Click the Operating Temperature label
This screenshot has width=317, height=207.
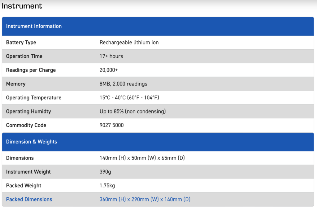[34, 98]
